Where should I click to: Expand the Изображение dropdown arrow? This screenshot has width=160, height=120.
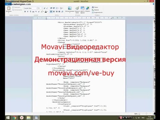point(70,13)
